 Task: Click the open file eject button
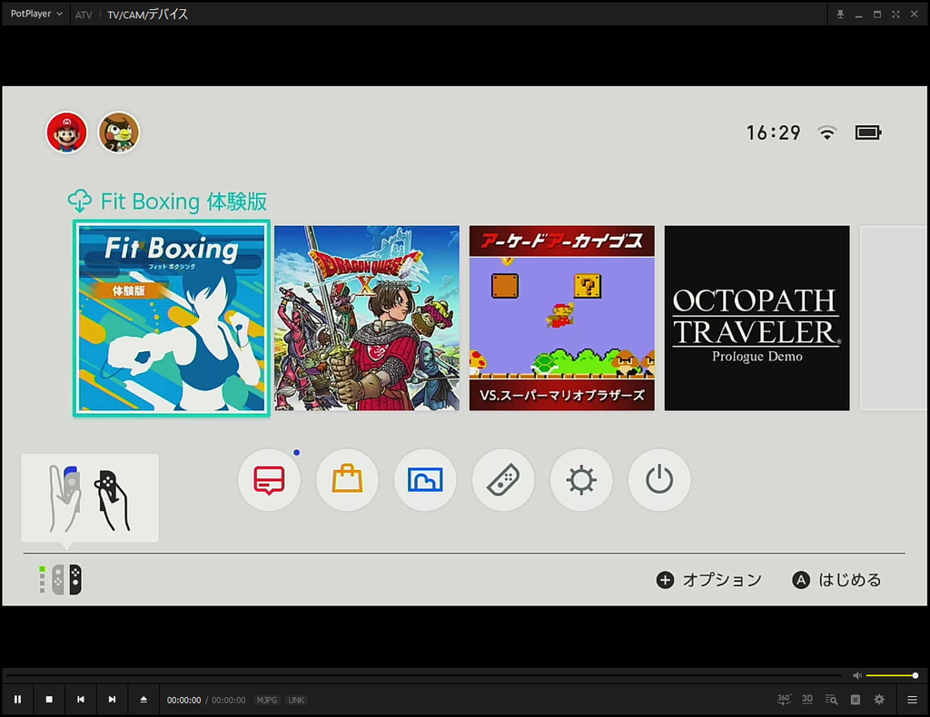143,700
